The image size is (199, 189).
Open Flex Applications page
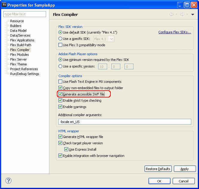[22, 40]
